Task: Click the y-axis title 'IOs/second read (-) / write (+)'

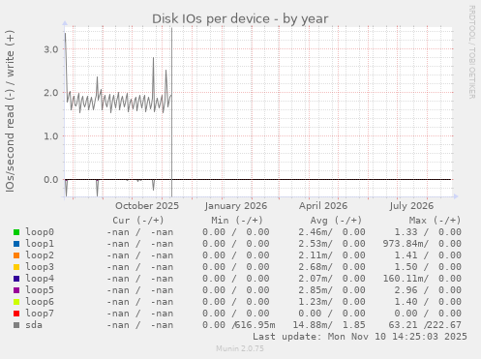Action: tap(10, 111)
